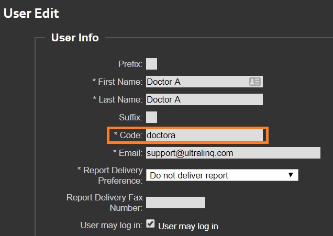Click the checkbox text label "User may log in"

pos(188,226)
